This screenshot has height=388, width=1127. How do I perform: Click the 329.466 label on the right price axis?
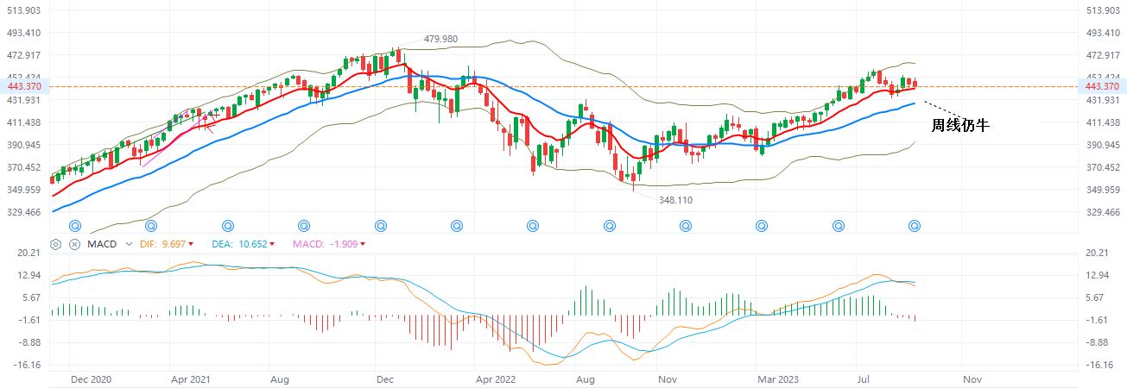1101,212
